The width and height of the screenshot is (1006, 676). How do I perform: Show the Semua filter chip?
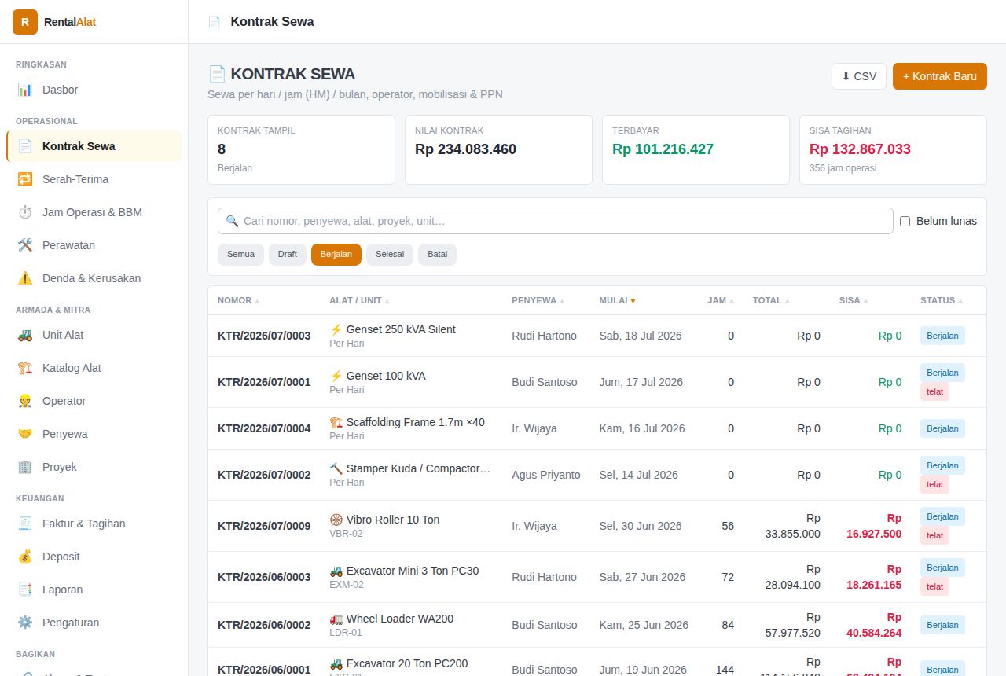[240, 255]
